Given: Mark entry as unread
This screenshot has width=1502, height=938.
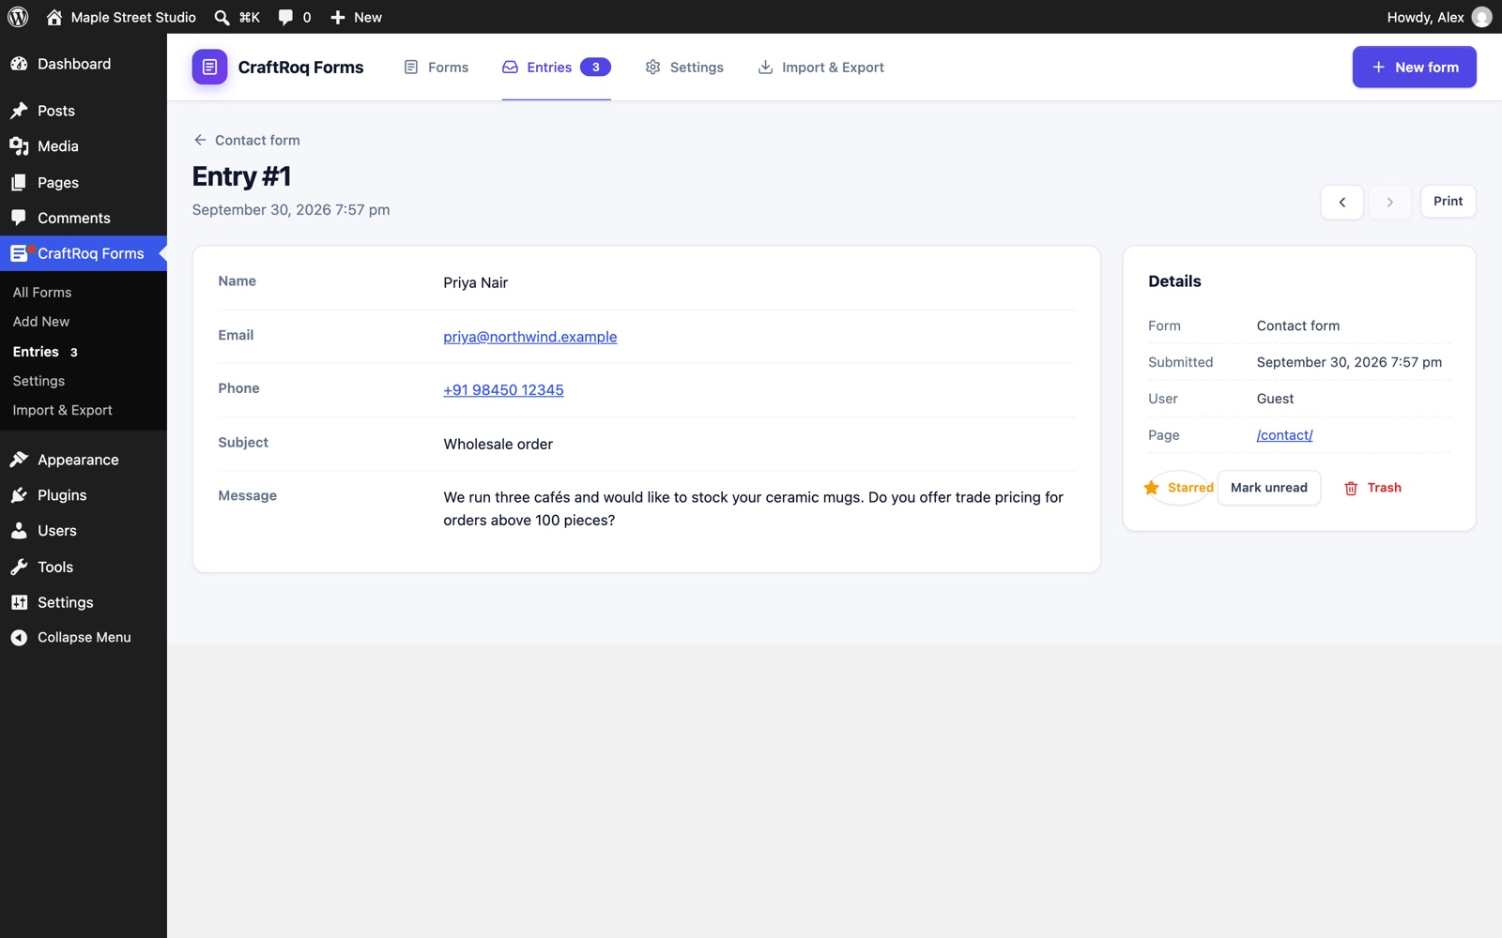Looking at the screenshot, I should [x=1268, y=488].
